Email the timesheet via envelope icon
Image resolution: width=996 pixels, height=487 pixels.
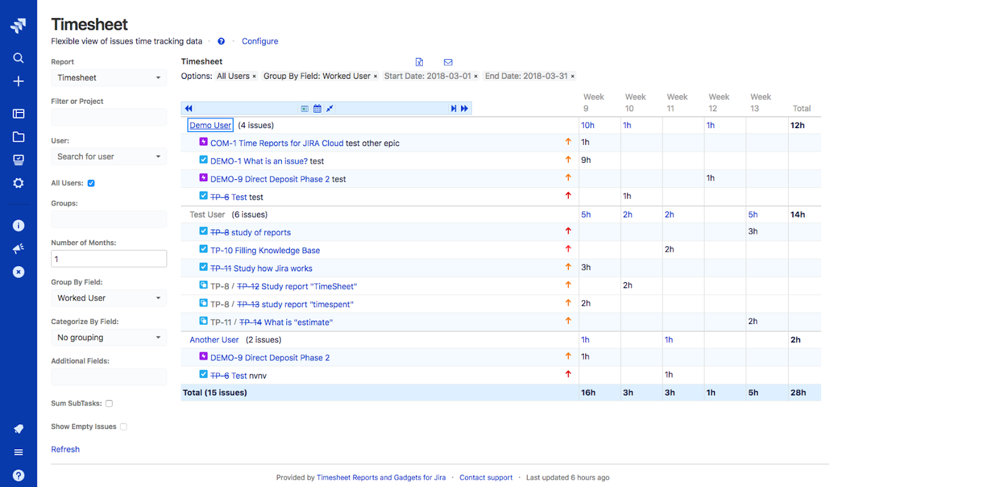click(448, 62)
